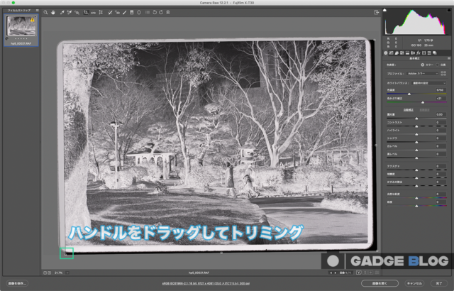
Task: Switch to the Basic panel tab
Action: click(386, 53)
